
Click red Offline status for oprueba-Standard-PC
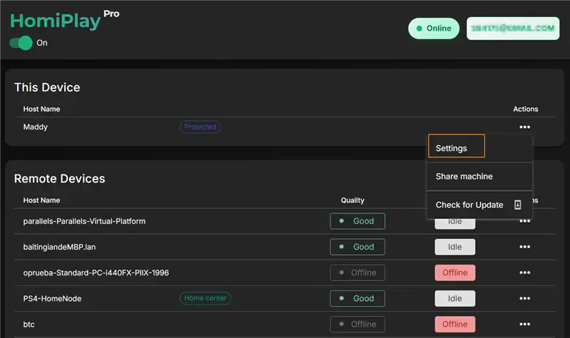click(455, 273)
